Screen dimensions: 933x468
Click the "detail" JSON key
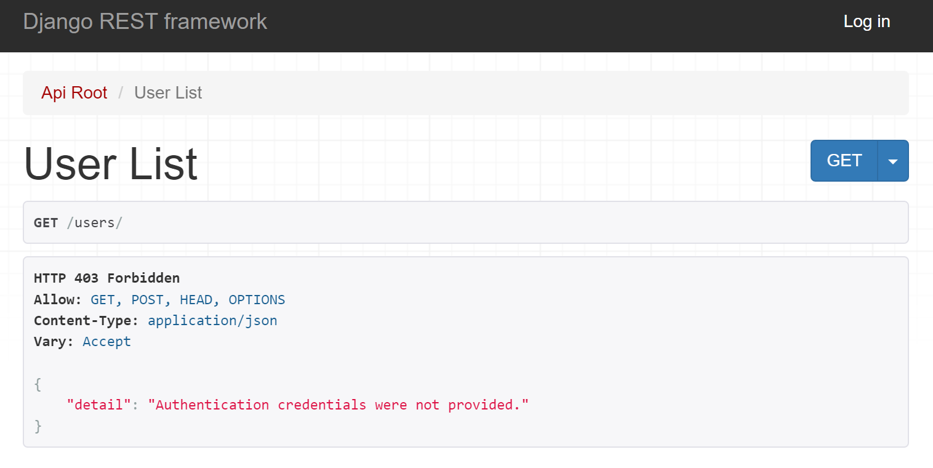(99, 405)
